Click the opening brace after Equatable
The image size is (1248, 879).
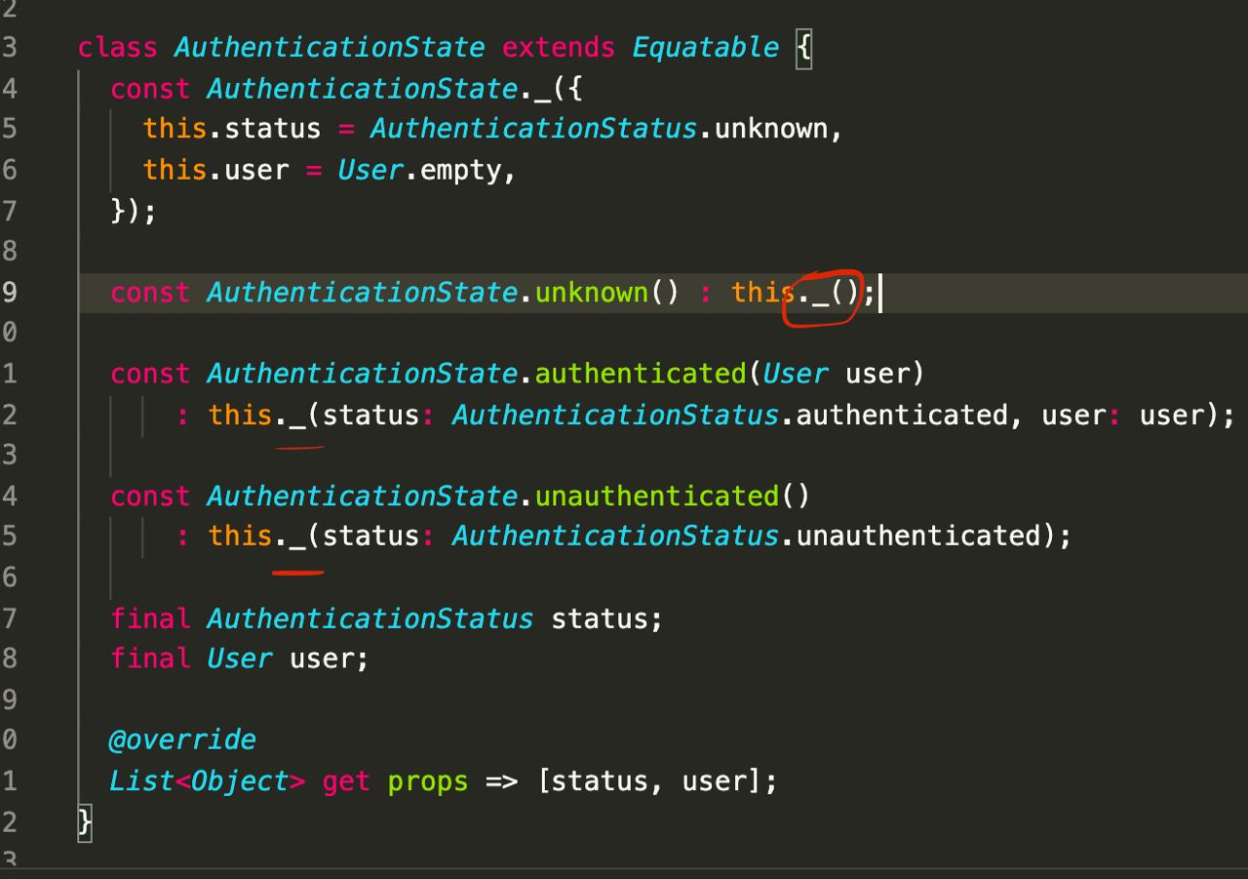pos(803,48)
